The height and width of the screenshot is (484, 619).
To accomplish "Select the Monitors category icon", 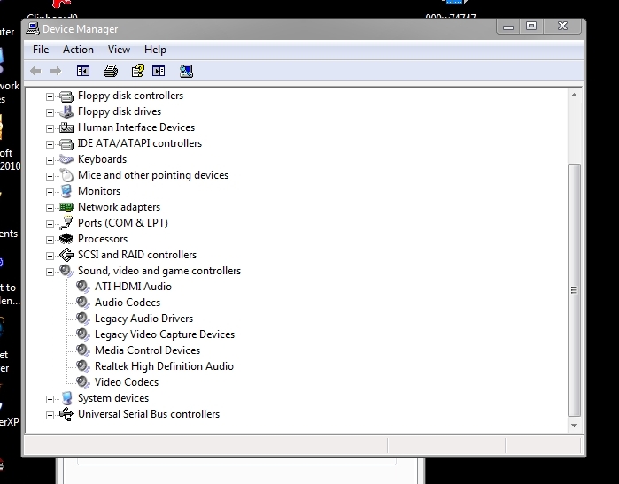I will click(66, 191).
